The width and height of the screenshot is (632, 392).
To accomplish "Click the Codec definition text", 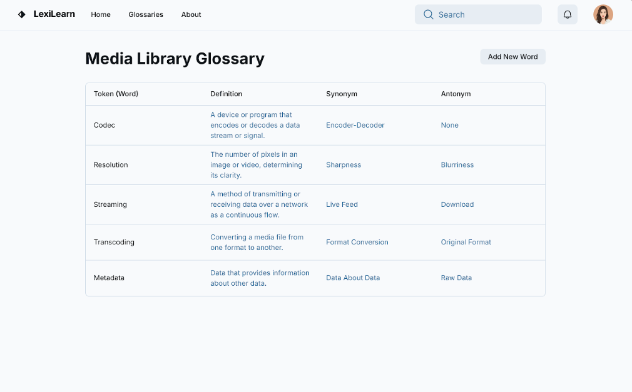I will click(255, 125).
